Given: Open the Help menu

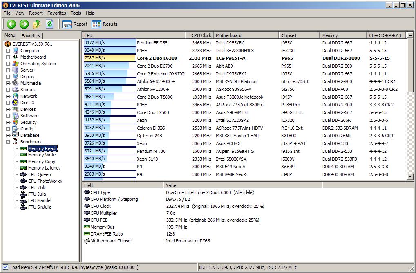Looking at the screenshot, I should (90, 13).
